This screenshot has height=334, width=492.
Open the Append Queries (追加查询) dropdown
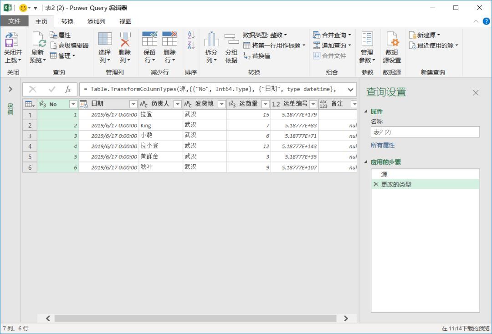pos(332,46)
